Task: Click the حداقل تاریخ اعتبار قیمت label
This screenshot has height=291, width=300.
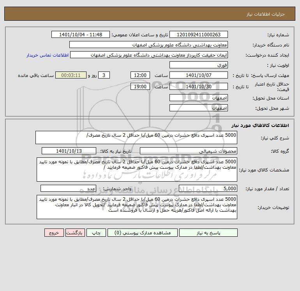Action: point(272,87)
